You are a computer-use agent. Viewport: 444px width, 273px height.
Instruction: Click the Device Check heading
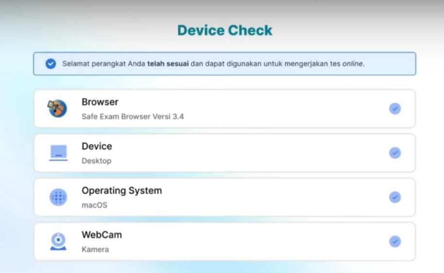point(225,30)
